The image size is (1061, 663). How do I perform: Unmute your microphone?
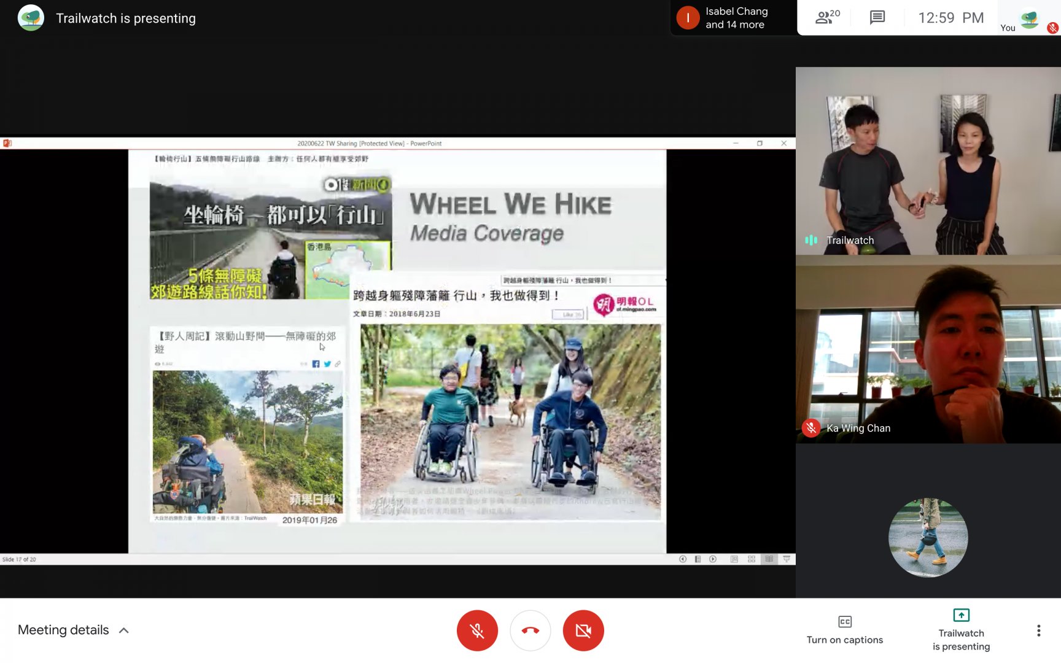pos(477,630)
